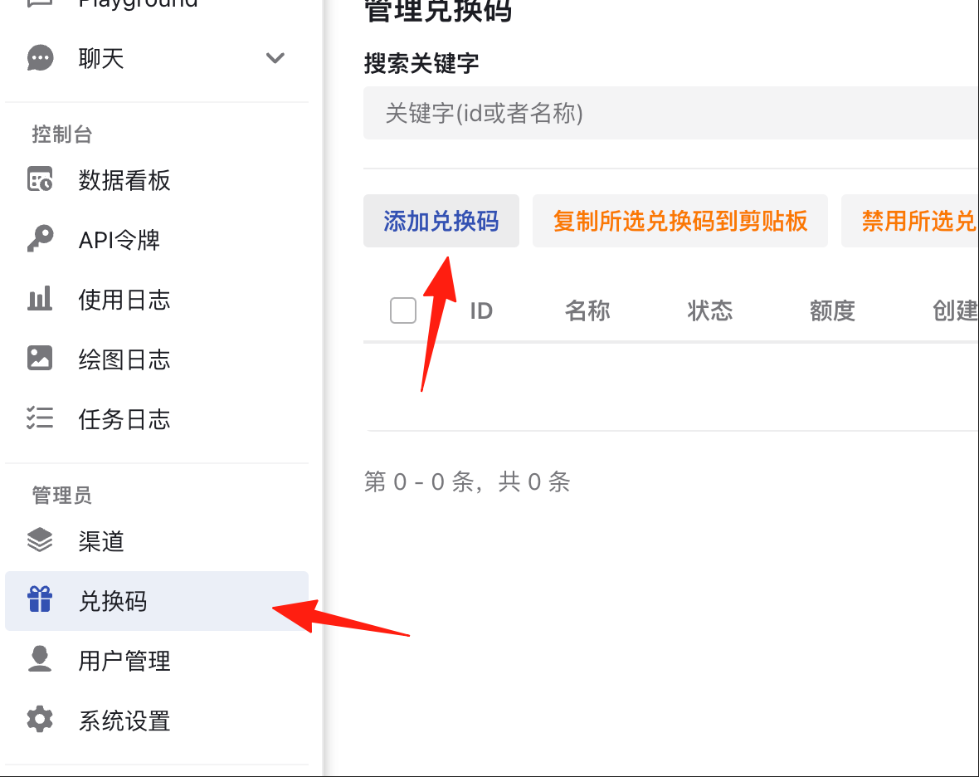Click the 搜索关键字 label
The image size is (979, 777).
[x=421, y=63]
